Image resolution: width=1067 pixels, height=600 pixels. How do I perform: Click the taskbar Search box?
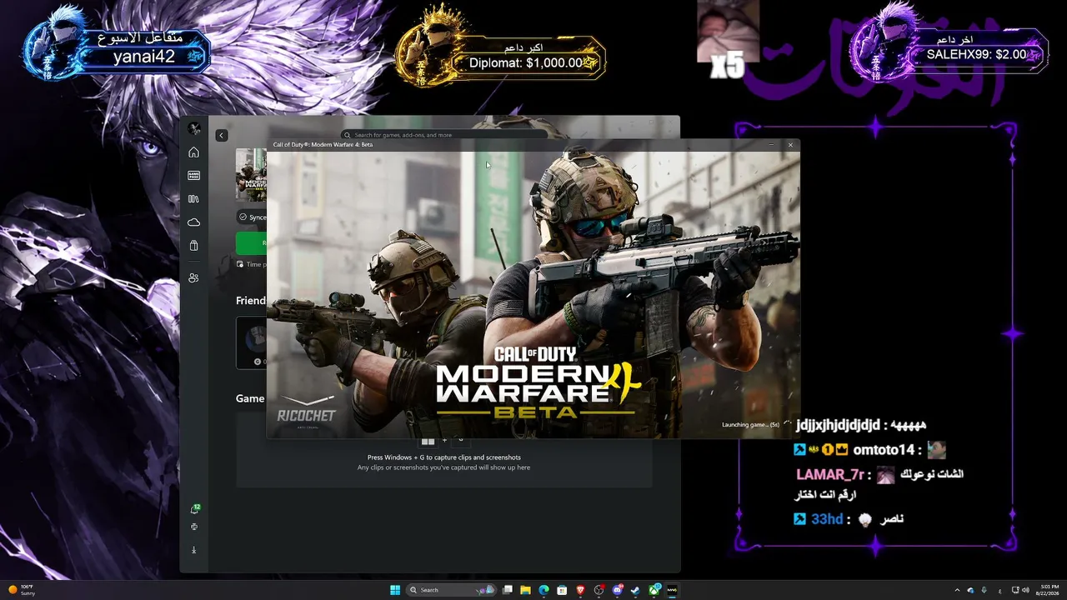coord(451,590)
